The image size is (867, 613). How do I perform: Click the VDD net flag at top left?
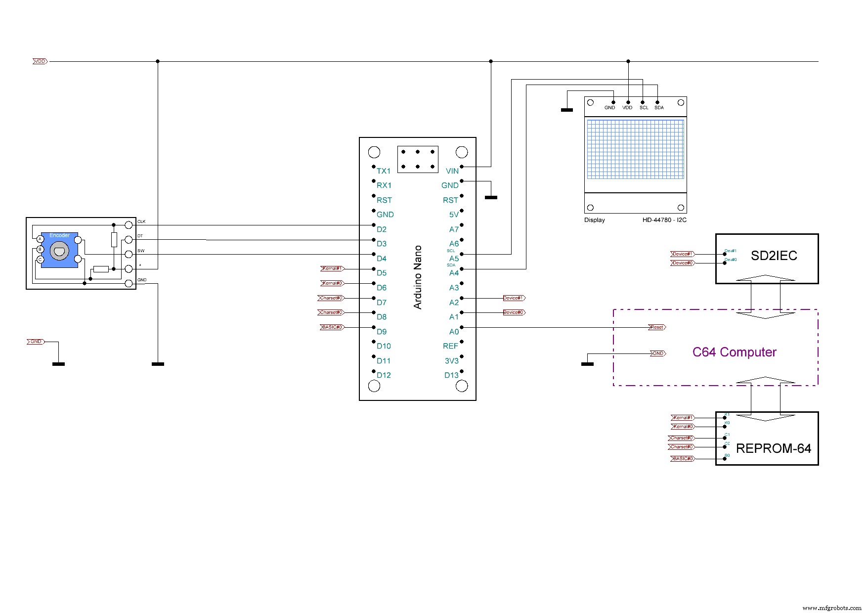click(x=39, y=61)
